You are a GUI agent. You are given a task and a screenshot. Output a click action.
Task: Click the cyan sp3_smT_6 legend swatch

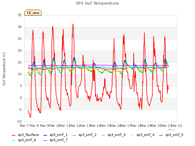point(13,141)
